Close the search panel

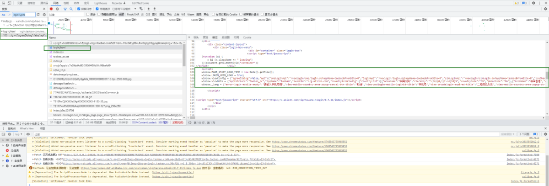44,9
